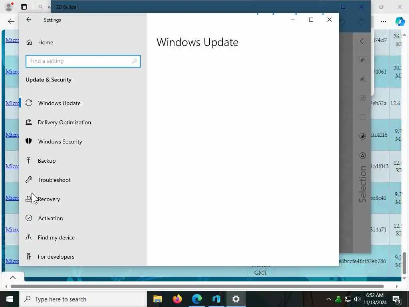Image resolution: width=409 pixels, height=307 pixels.
Task: Open Edge Settings and more menu
Action: [383, 22]
